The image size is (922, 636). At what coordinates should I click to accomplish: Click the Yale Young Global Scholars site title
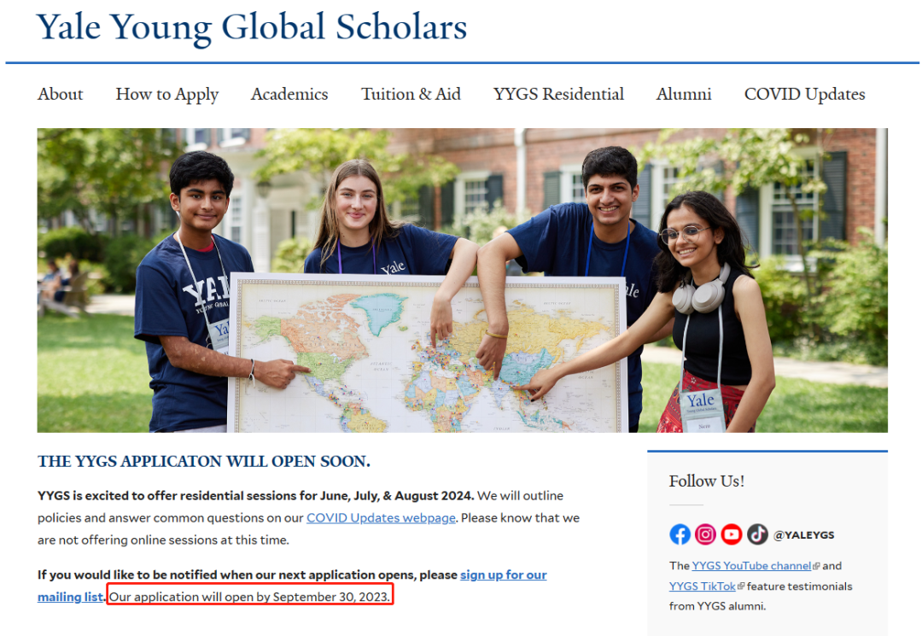click(252, 26)
